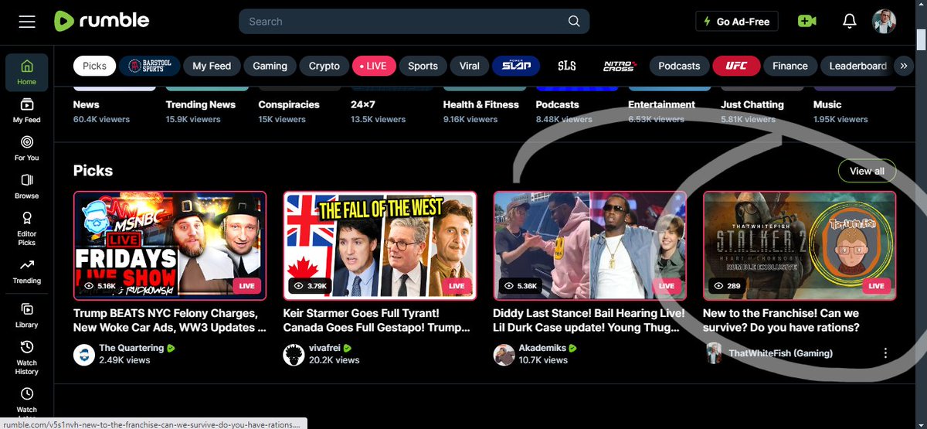This screenshot has height=429, width=927.
Task: Open the Diddy bail hearing video thumbnail
Action: 590,246
